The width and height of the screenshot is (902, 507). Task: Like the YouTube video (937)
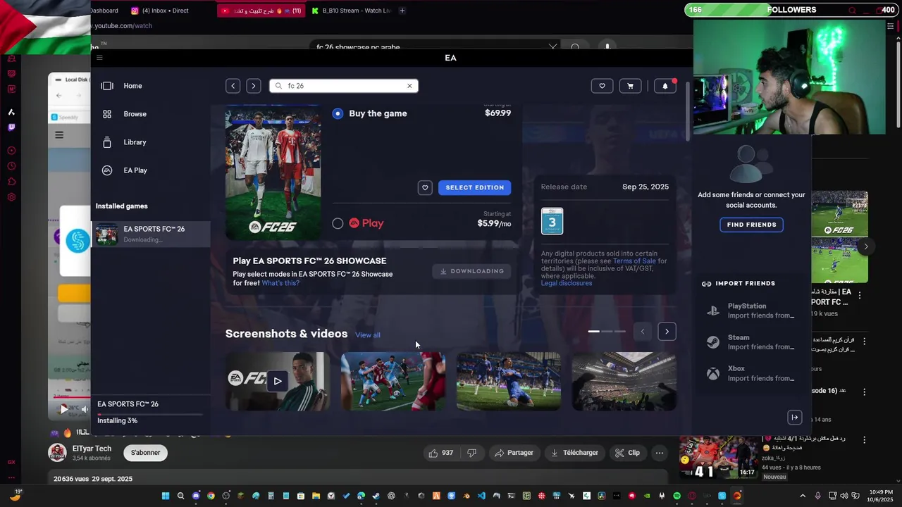click(441, 453)
